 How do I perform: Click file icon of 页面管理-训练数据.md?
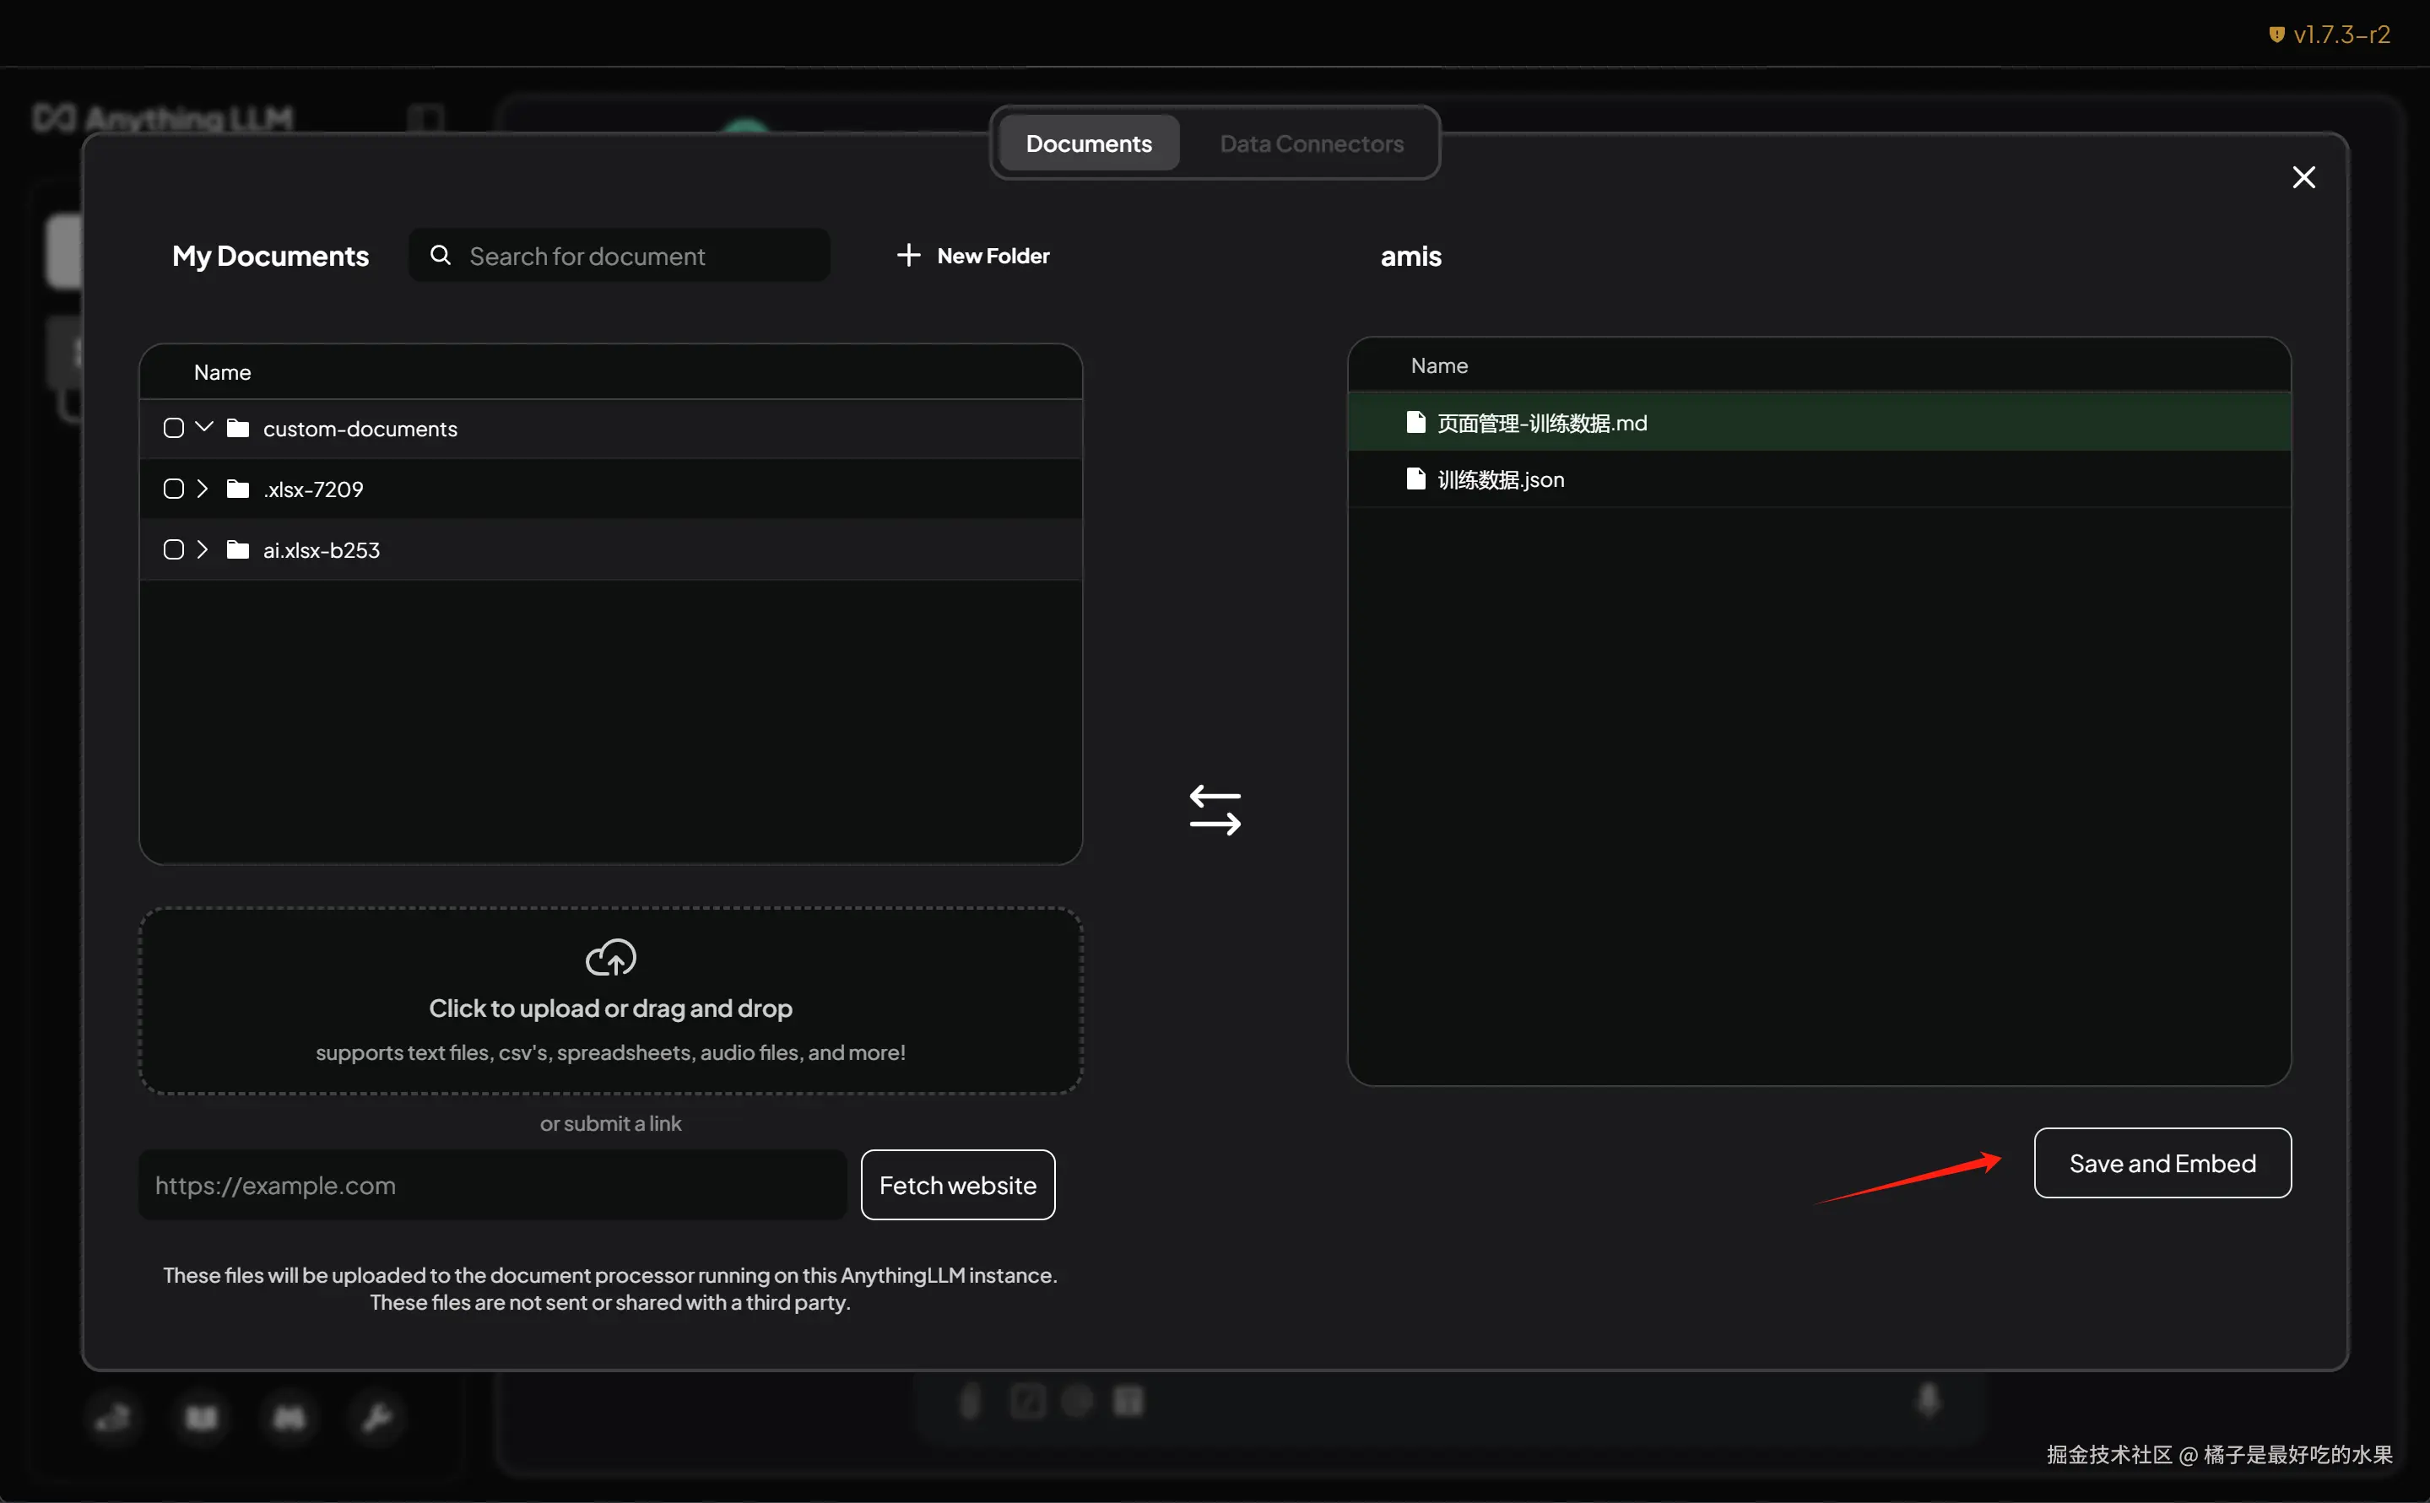[x=1415, y=423]
